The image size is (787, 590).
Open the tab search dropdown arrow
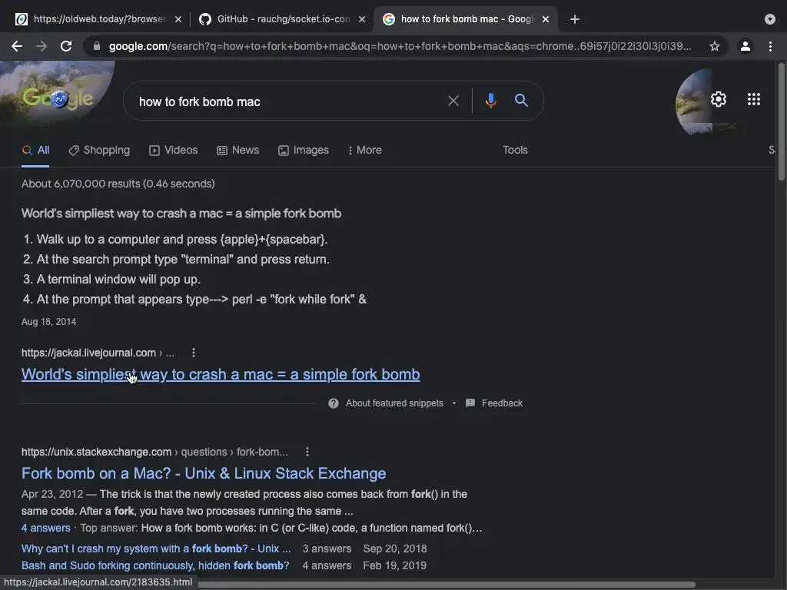770,19
